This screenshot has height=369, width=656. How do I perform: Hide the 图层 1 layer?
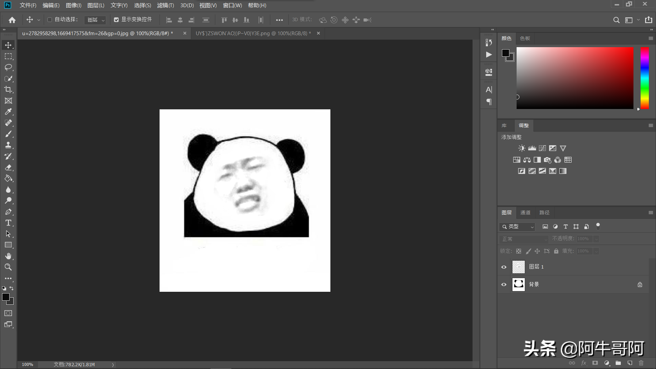click(x=504, y=267)
